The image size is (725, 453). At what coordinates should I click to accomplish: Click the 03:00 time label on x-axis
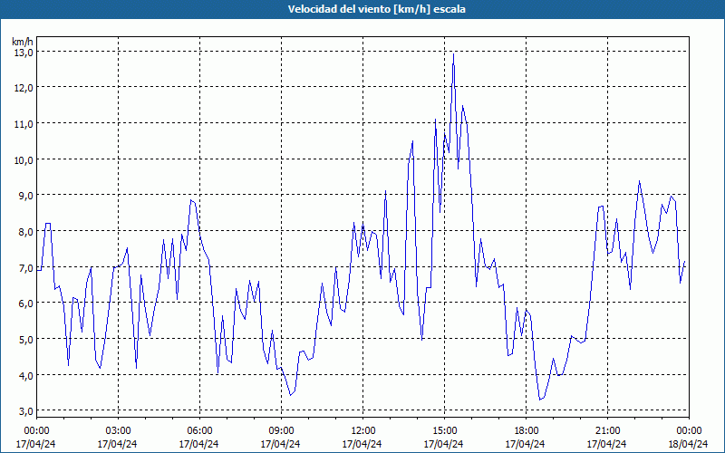click(118, 431)
